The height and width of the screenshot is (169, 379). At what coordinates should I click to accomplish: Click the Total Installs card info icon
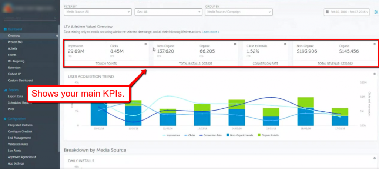coord(235,44)
